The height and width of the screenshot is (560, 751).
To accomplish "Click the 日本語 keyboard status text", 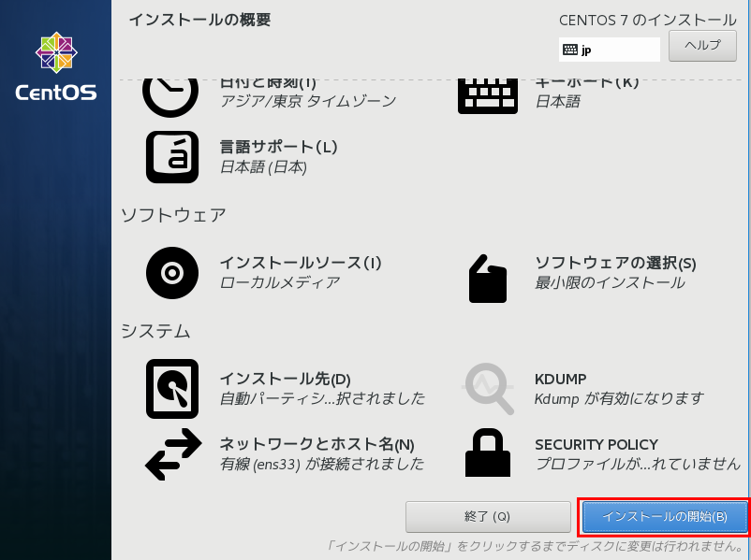I will (x=557, y=101).
